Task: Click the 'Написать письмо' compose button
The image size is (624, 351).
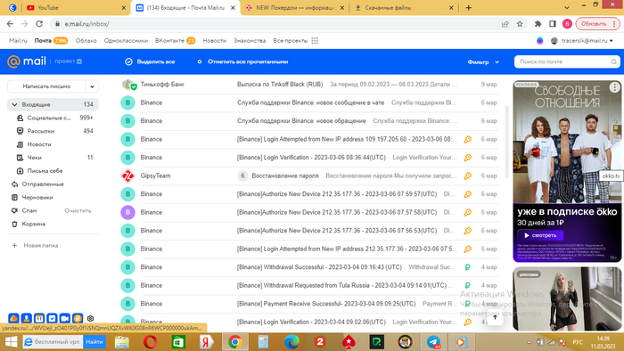Action: click(46, 86)
